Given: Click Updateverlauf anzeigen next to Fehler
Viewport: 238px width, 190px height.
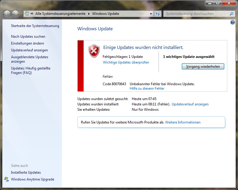Looking at the screenshot, I should point(190,104).
